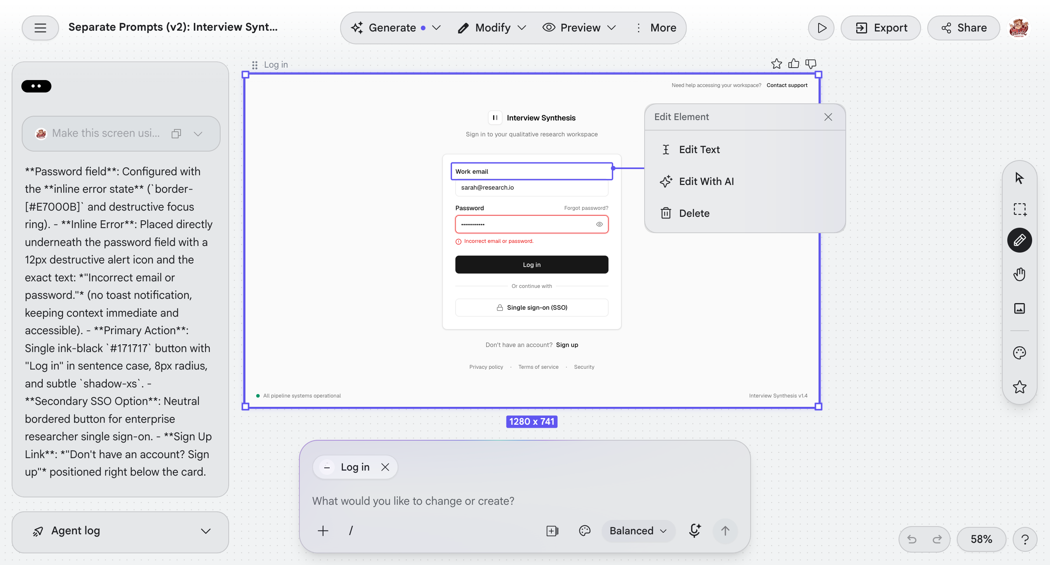
Task: Click Single sign-on (SSO) button
Action: click(x=532, y=308)
